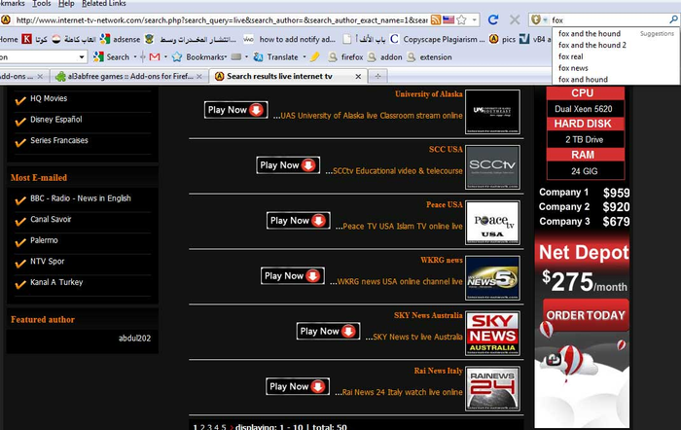Click the WKRG News 5 thumbnail
This screenshot has width=681, height=430.
pyautogui.click(x=492, y=278)
